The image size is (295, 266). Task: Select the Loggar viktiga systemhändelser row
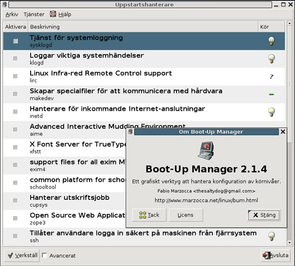pos(144,59)
